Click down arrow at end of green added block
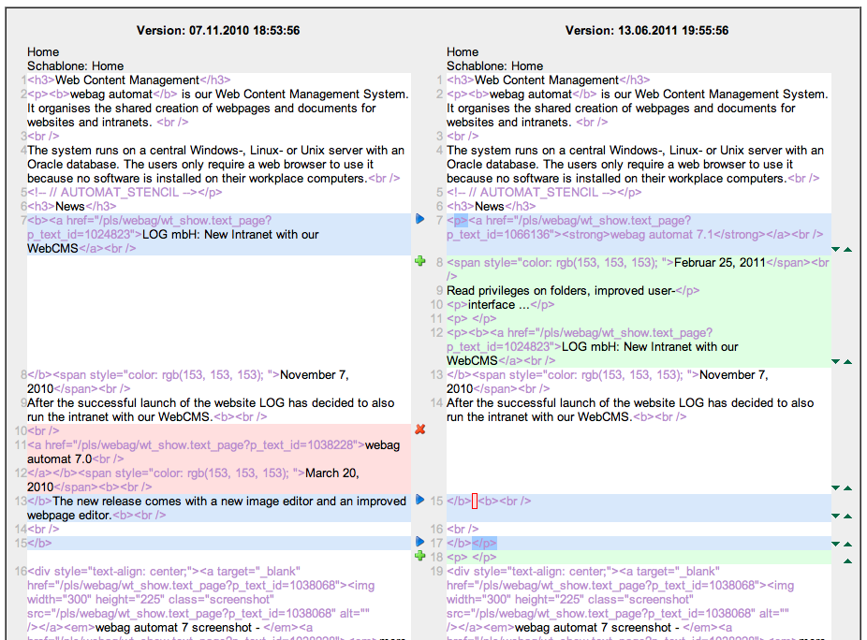Screen dimensions: 867x640 click(836, 361)
